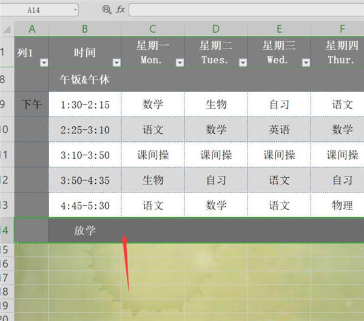The height and width of the screenshot is (321, 364).
Task: Open the filter dropdown for 时间
Action: click(116, 63)
